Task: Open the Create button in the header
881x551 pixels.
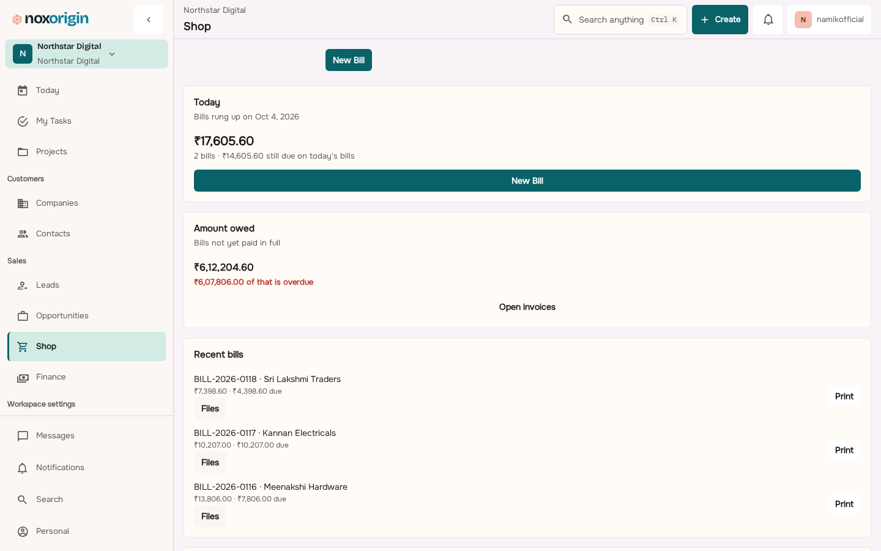Action: coord(720,20)
